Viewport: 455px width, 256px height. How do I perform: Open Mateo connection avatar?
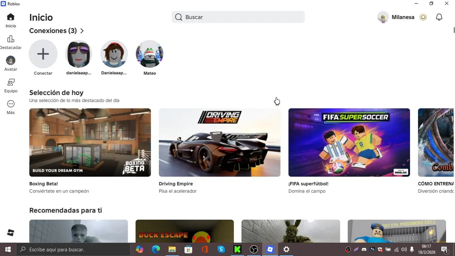coord(150,54)
